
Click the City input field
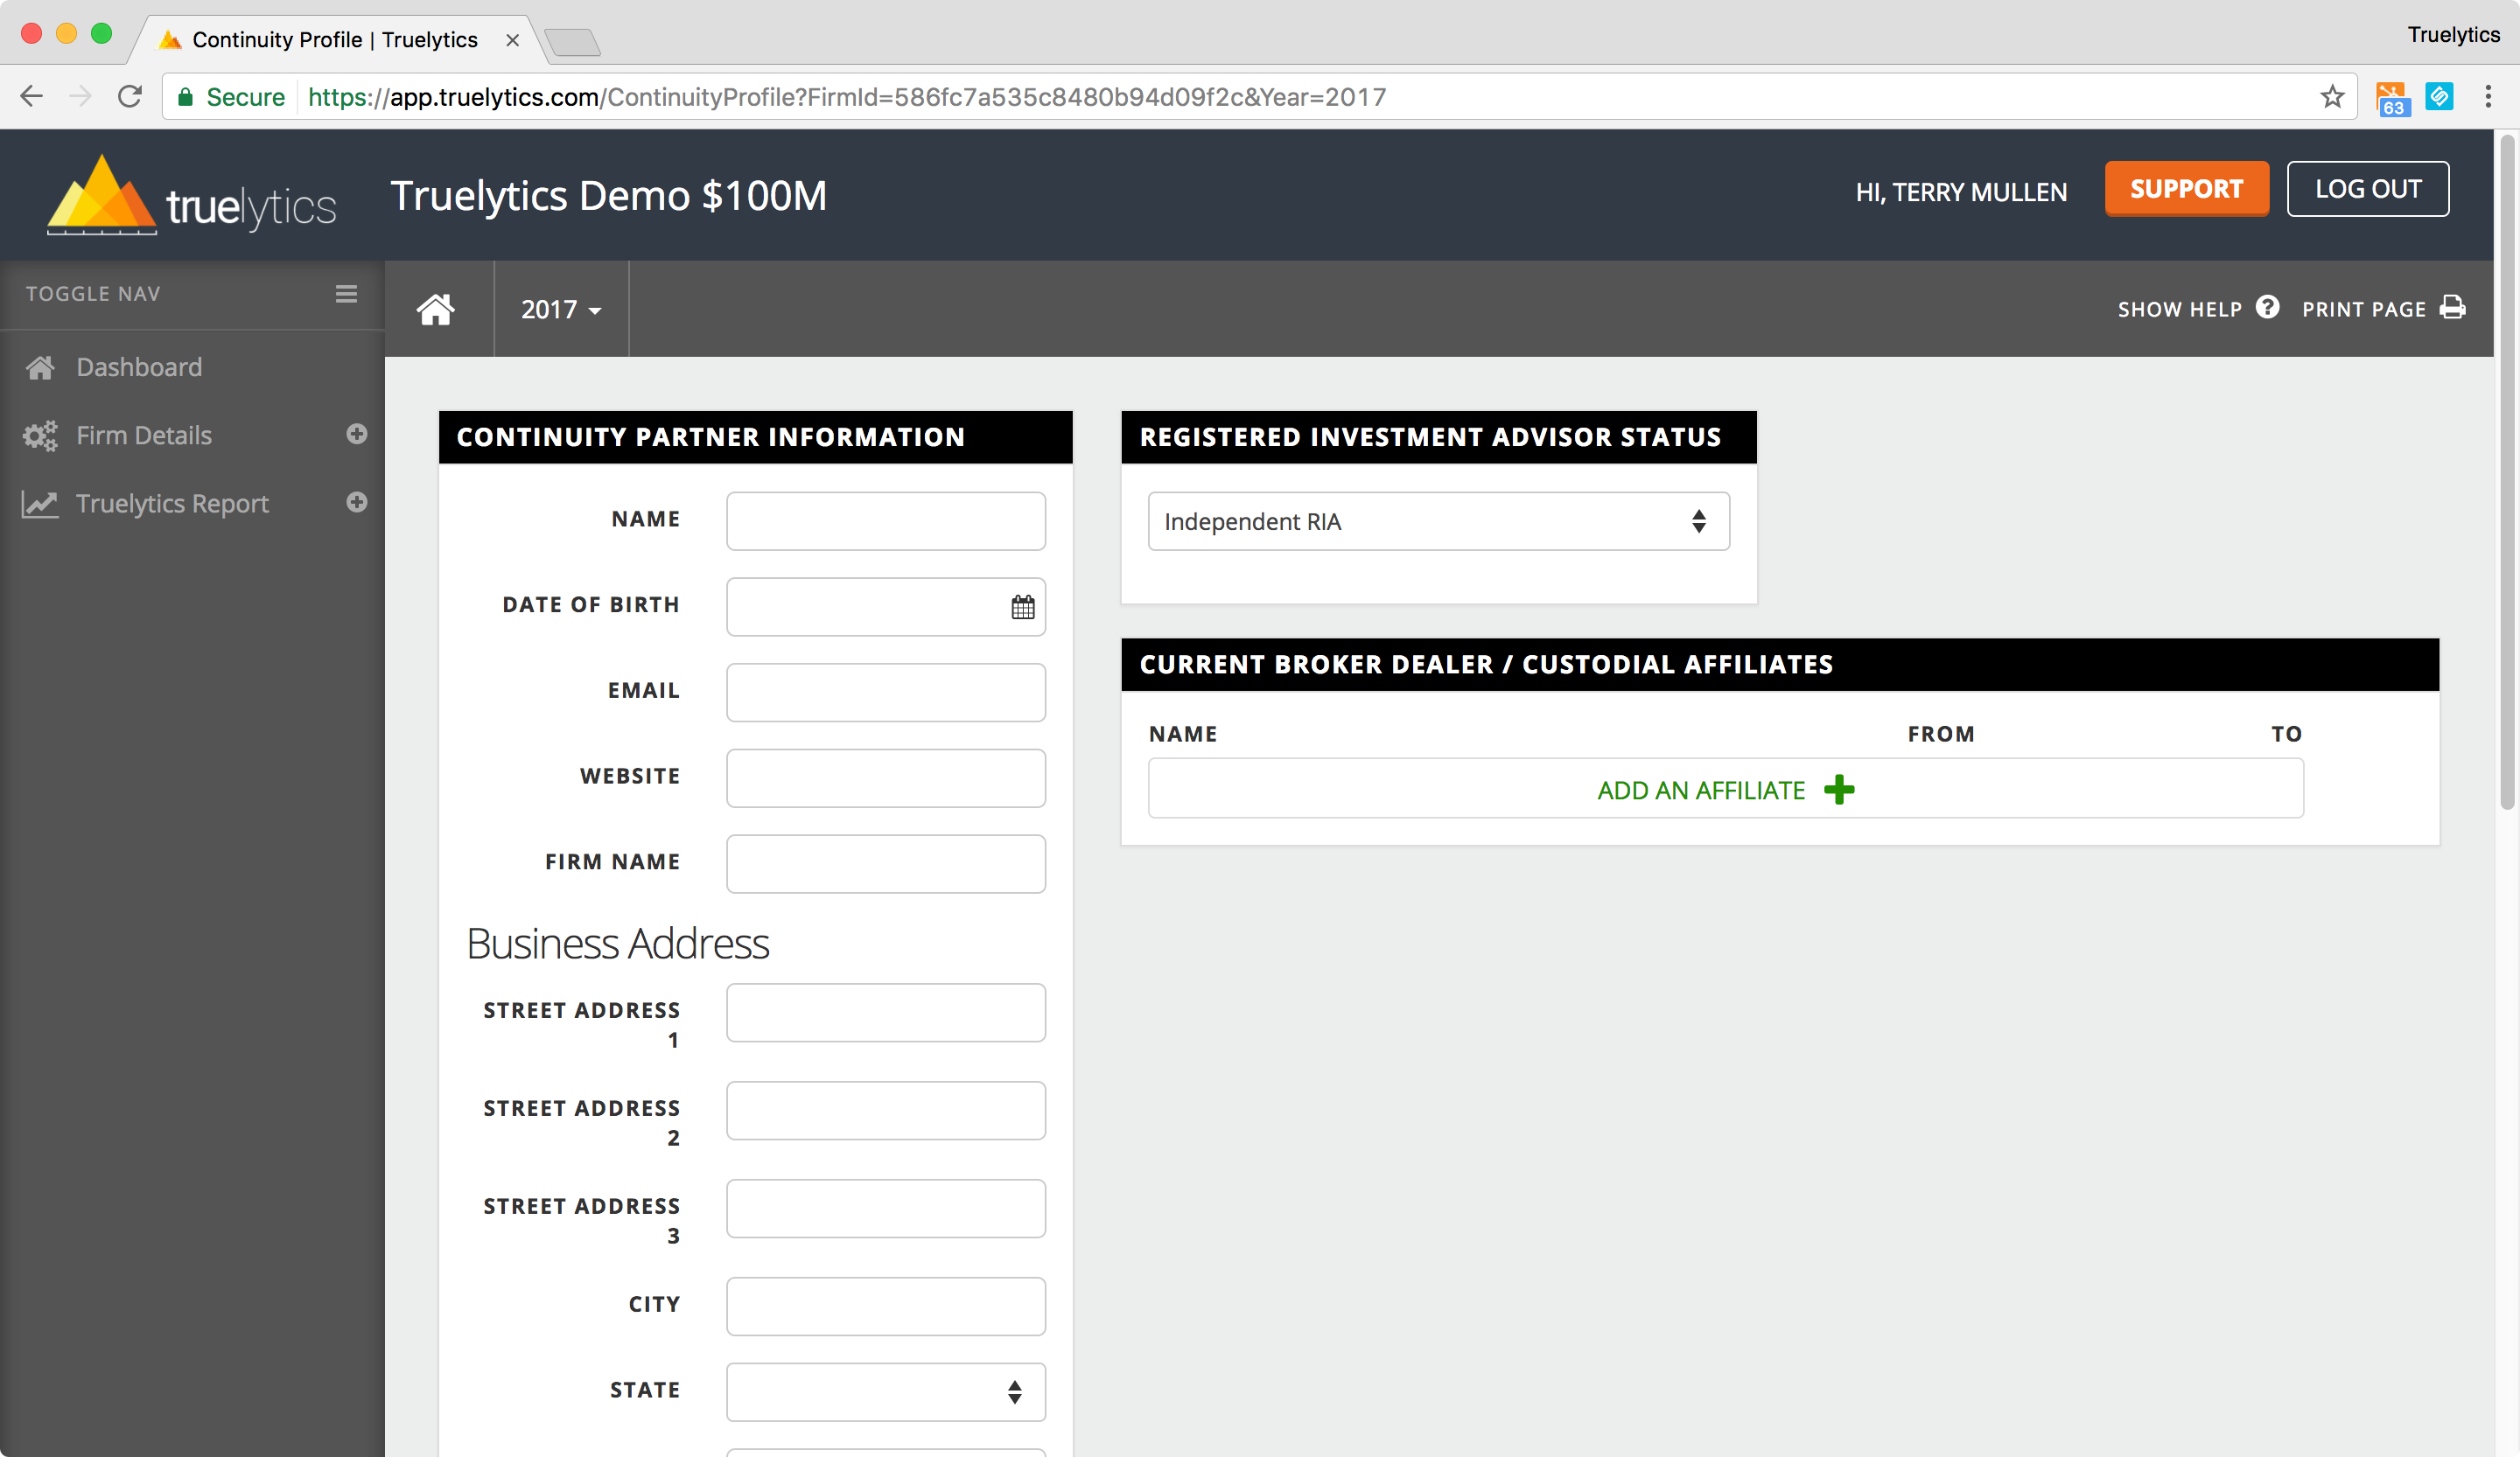point(885,1306)
